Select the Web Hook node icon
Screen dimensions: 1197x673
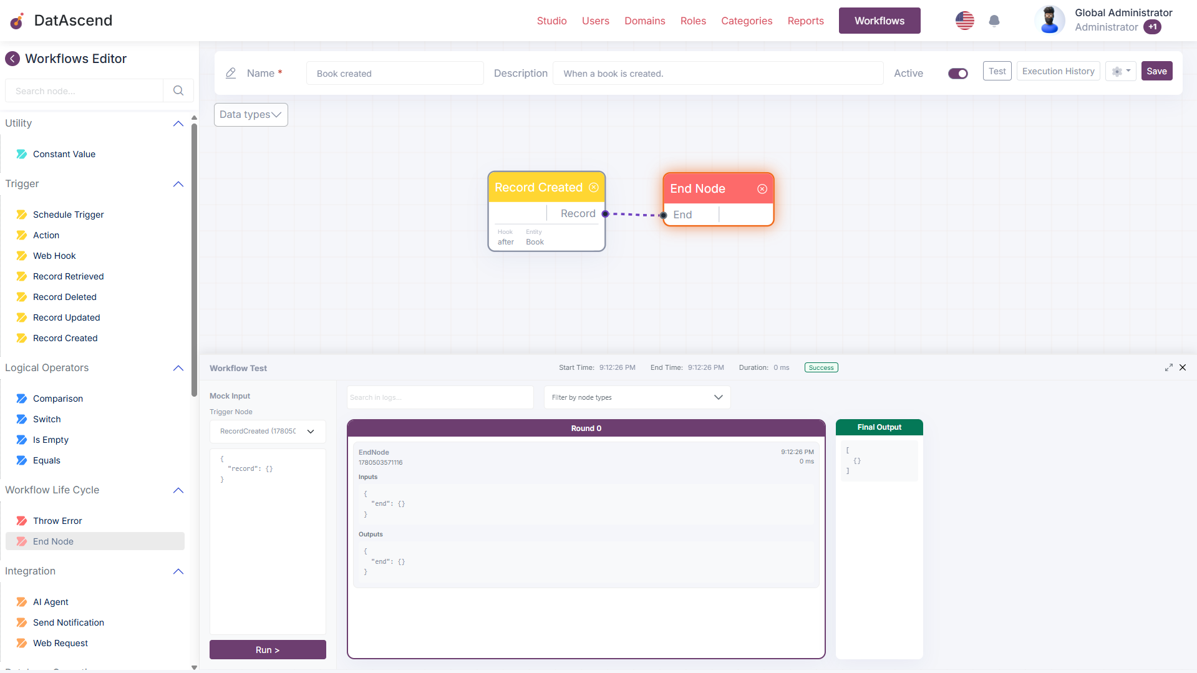coord(22,256)
